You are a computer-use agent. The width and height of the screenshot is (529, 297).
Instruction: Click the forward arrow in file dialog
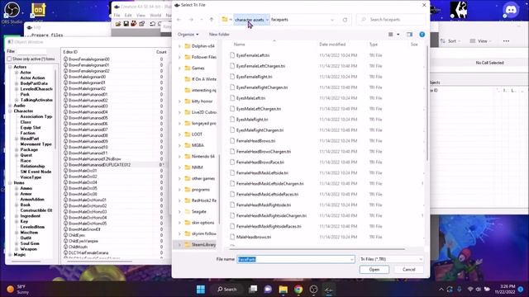coord(191,20)
